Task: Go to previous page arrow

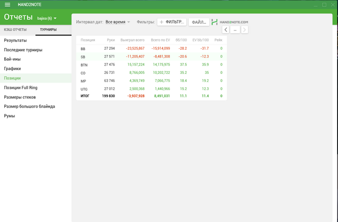Action: [225, 30]
